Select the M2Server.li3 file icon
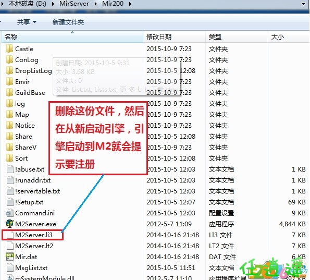 10,235
